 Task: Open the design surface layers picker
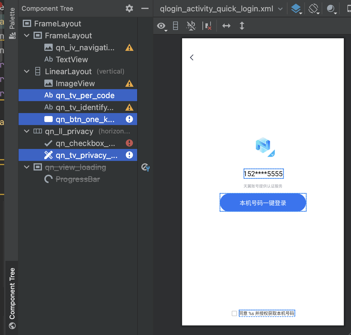pos(296,9)
